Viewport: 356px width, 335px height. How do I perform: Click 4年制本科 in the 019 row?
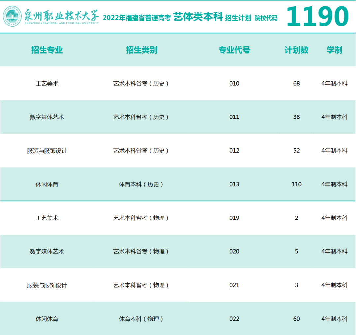pos(335,218)
